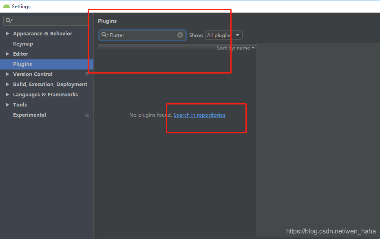
Task: Click the No plugins found message
Action: pos(150,115)
